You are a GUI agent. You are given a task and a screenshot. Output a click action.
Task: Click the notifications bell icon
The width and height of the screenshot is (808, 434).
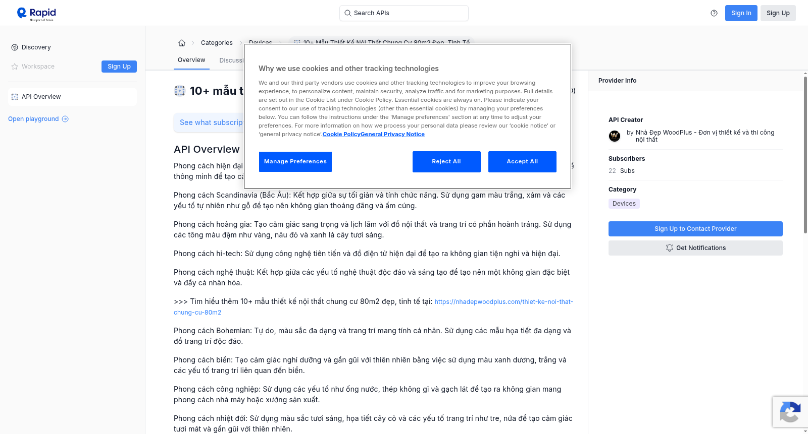click(x=670, y=248)
